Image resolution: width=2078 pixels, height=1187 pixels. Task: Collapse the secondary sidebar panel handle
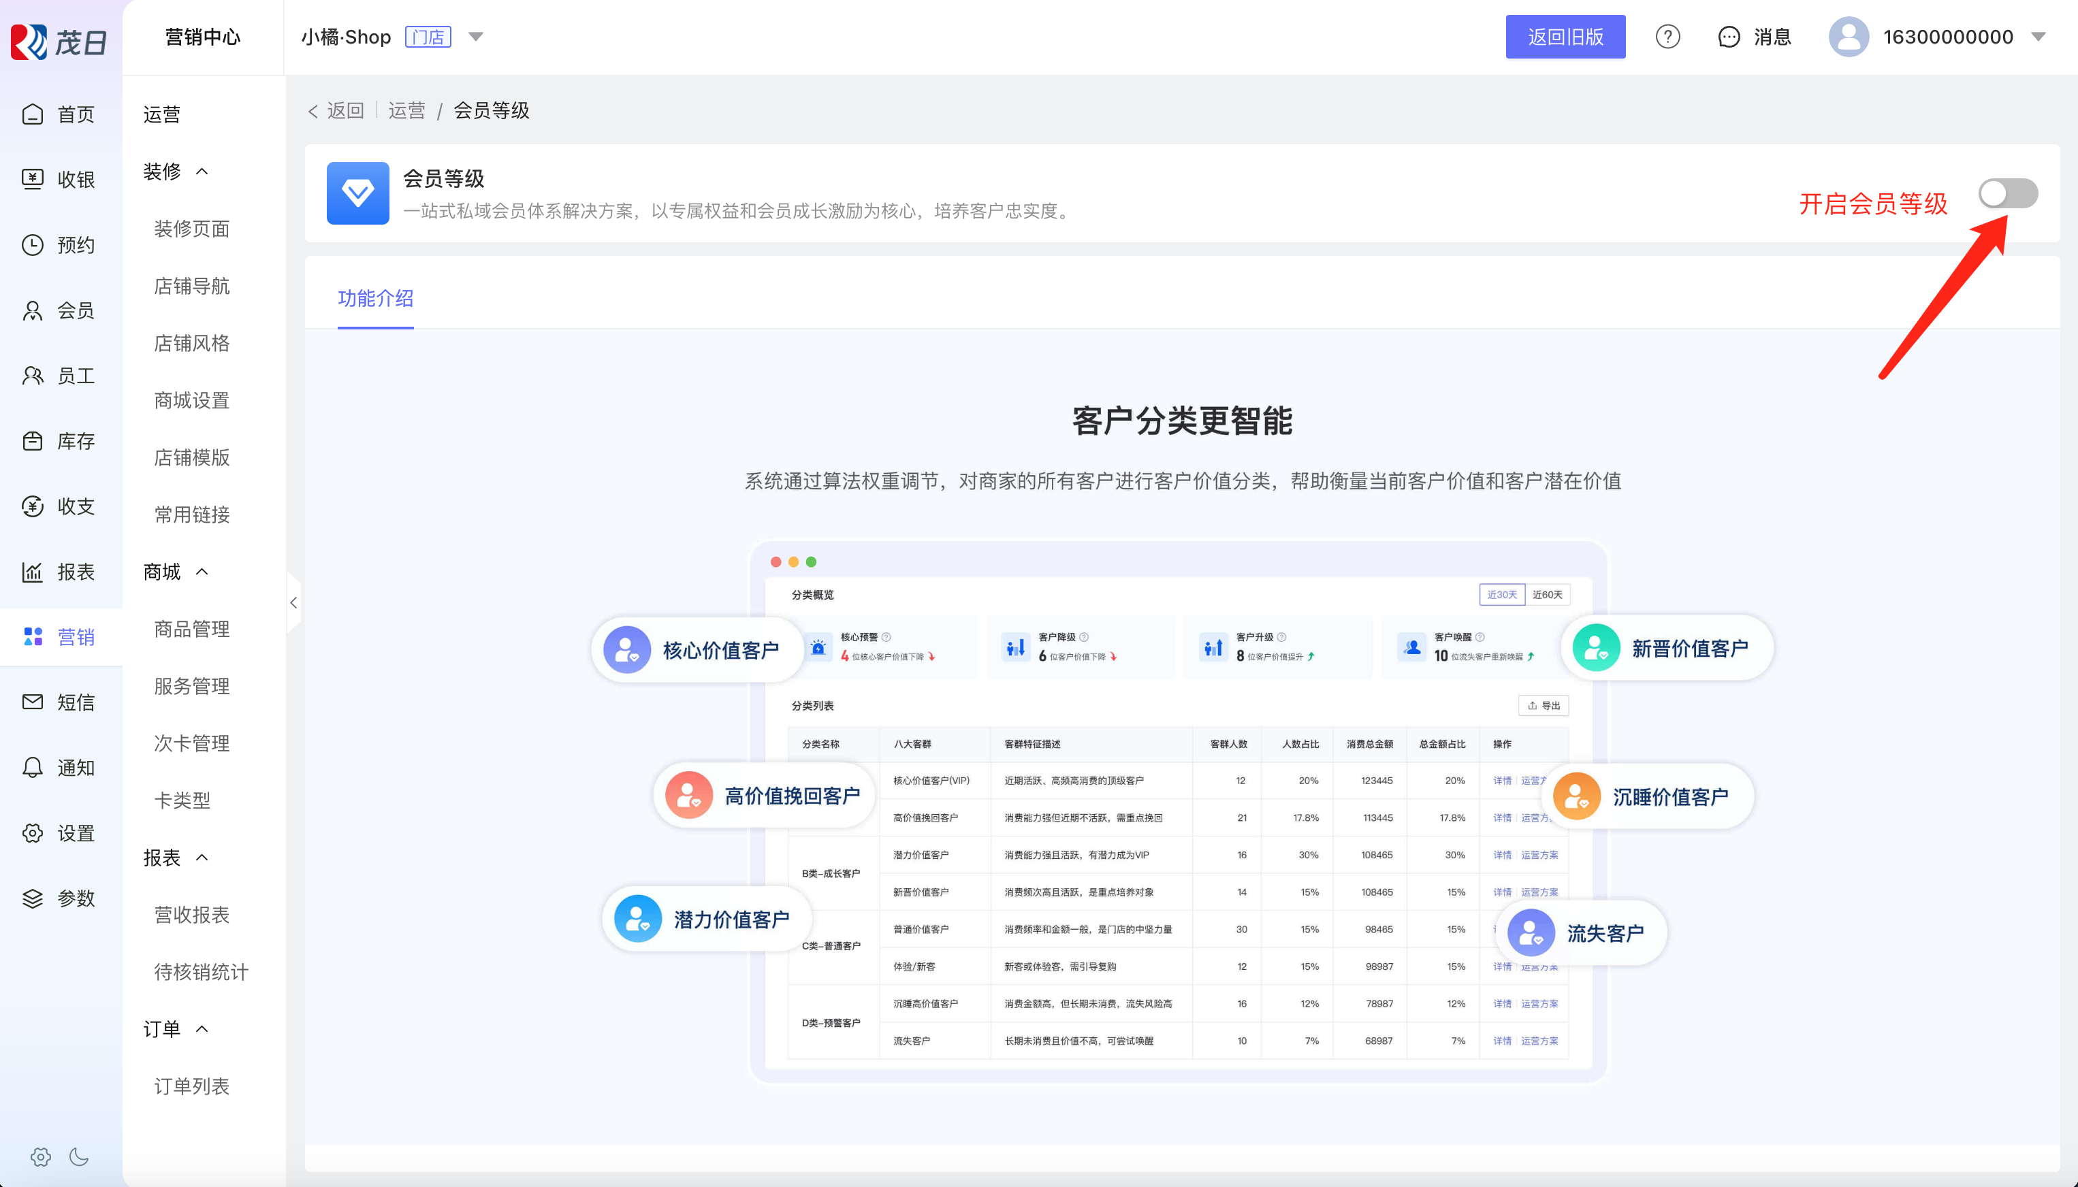pos(293,602)
